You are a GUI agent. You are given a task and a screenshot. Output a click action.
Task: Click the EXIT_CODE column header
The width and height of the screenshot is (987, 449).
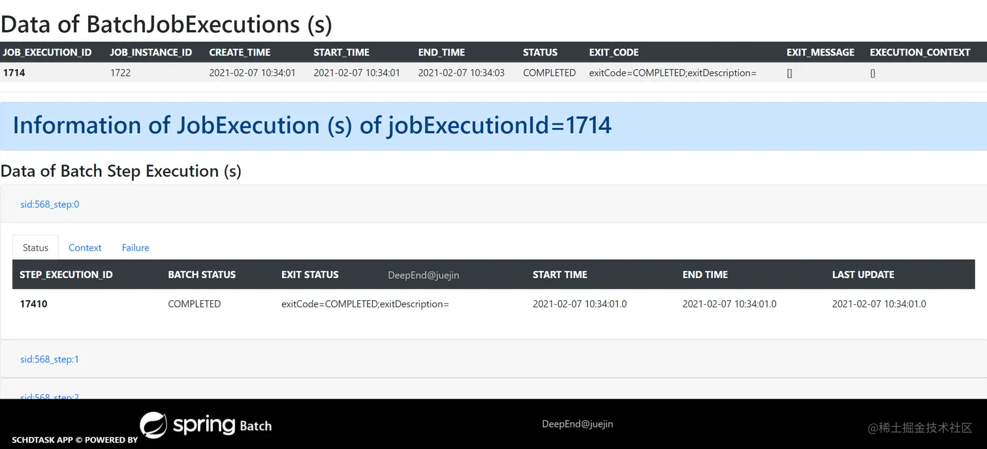pos(614,52)
